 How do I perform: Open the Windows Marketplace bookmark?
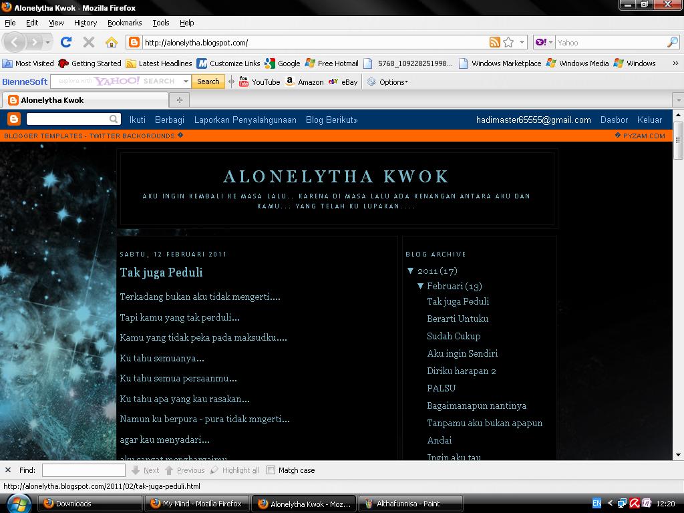pyautogui.click(x=500, y=63)
